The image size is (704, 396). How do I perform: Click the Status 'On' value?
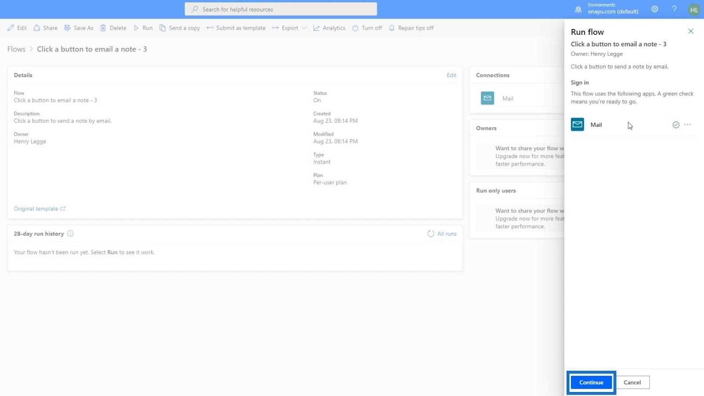[x=317, y=100]
